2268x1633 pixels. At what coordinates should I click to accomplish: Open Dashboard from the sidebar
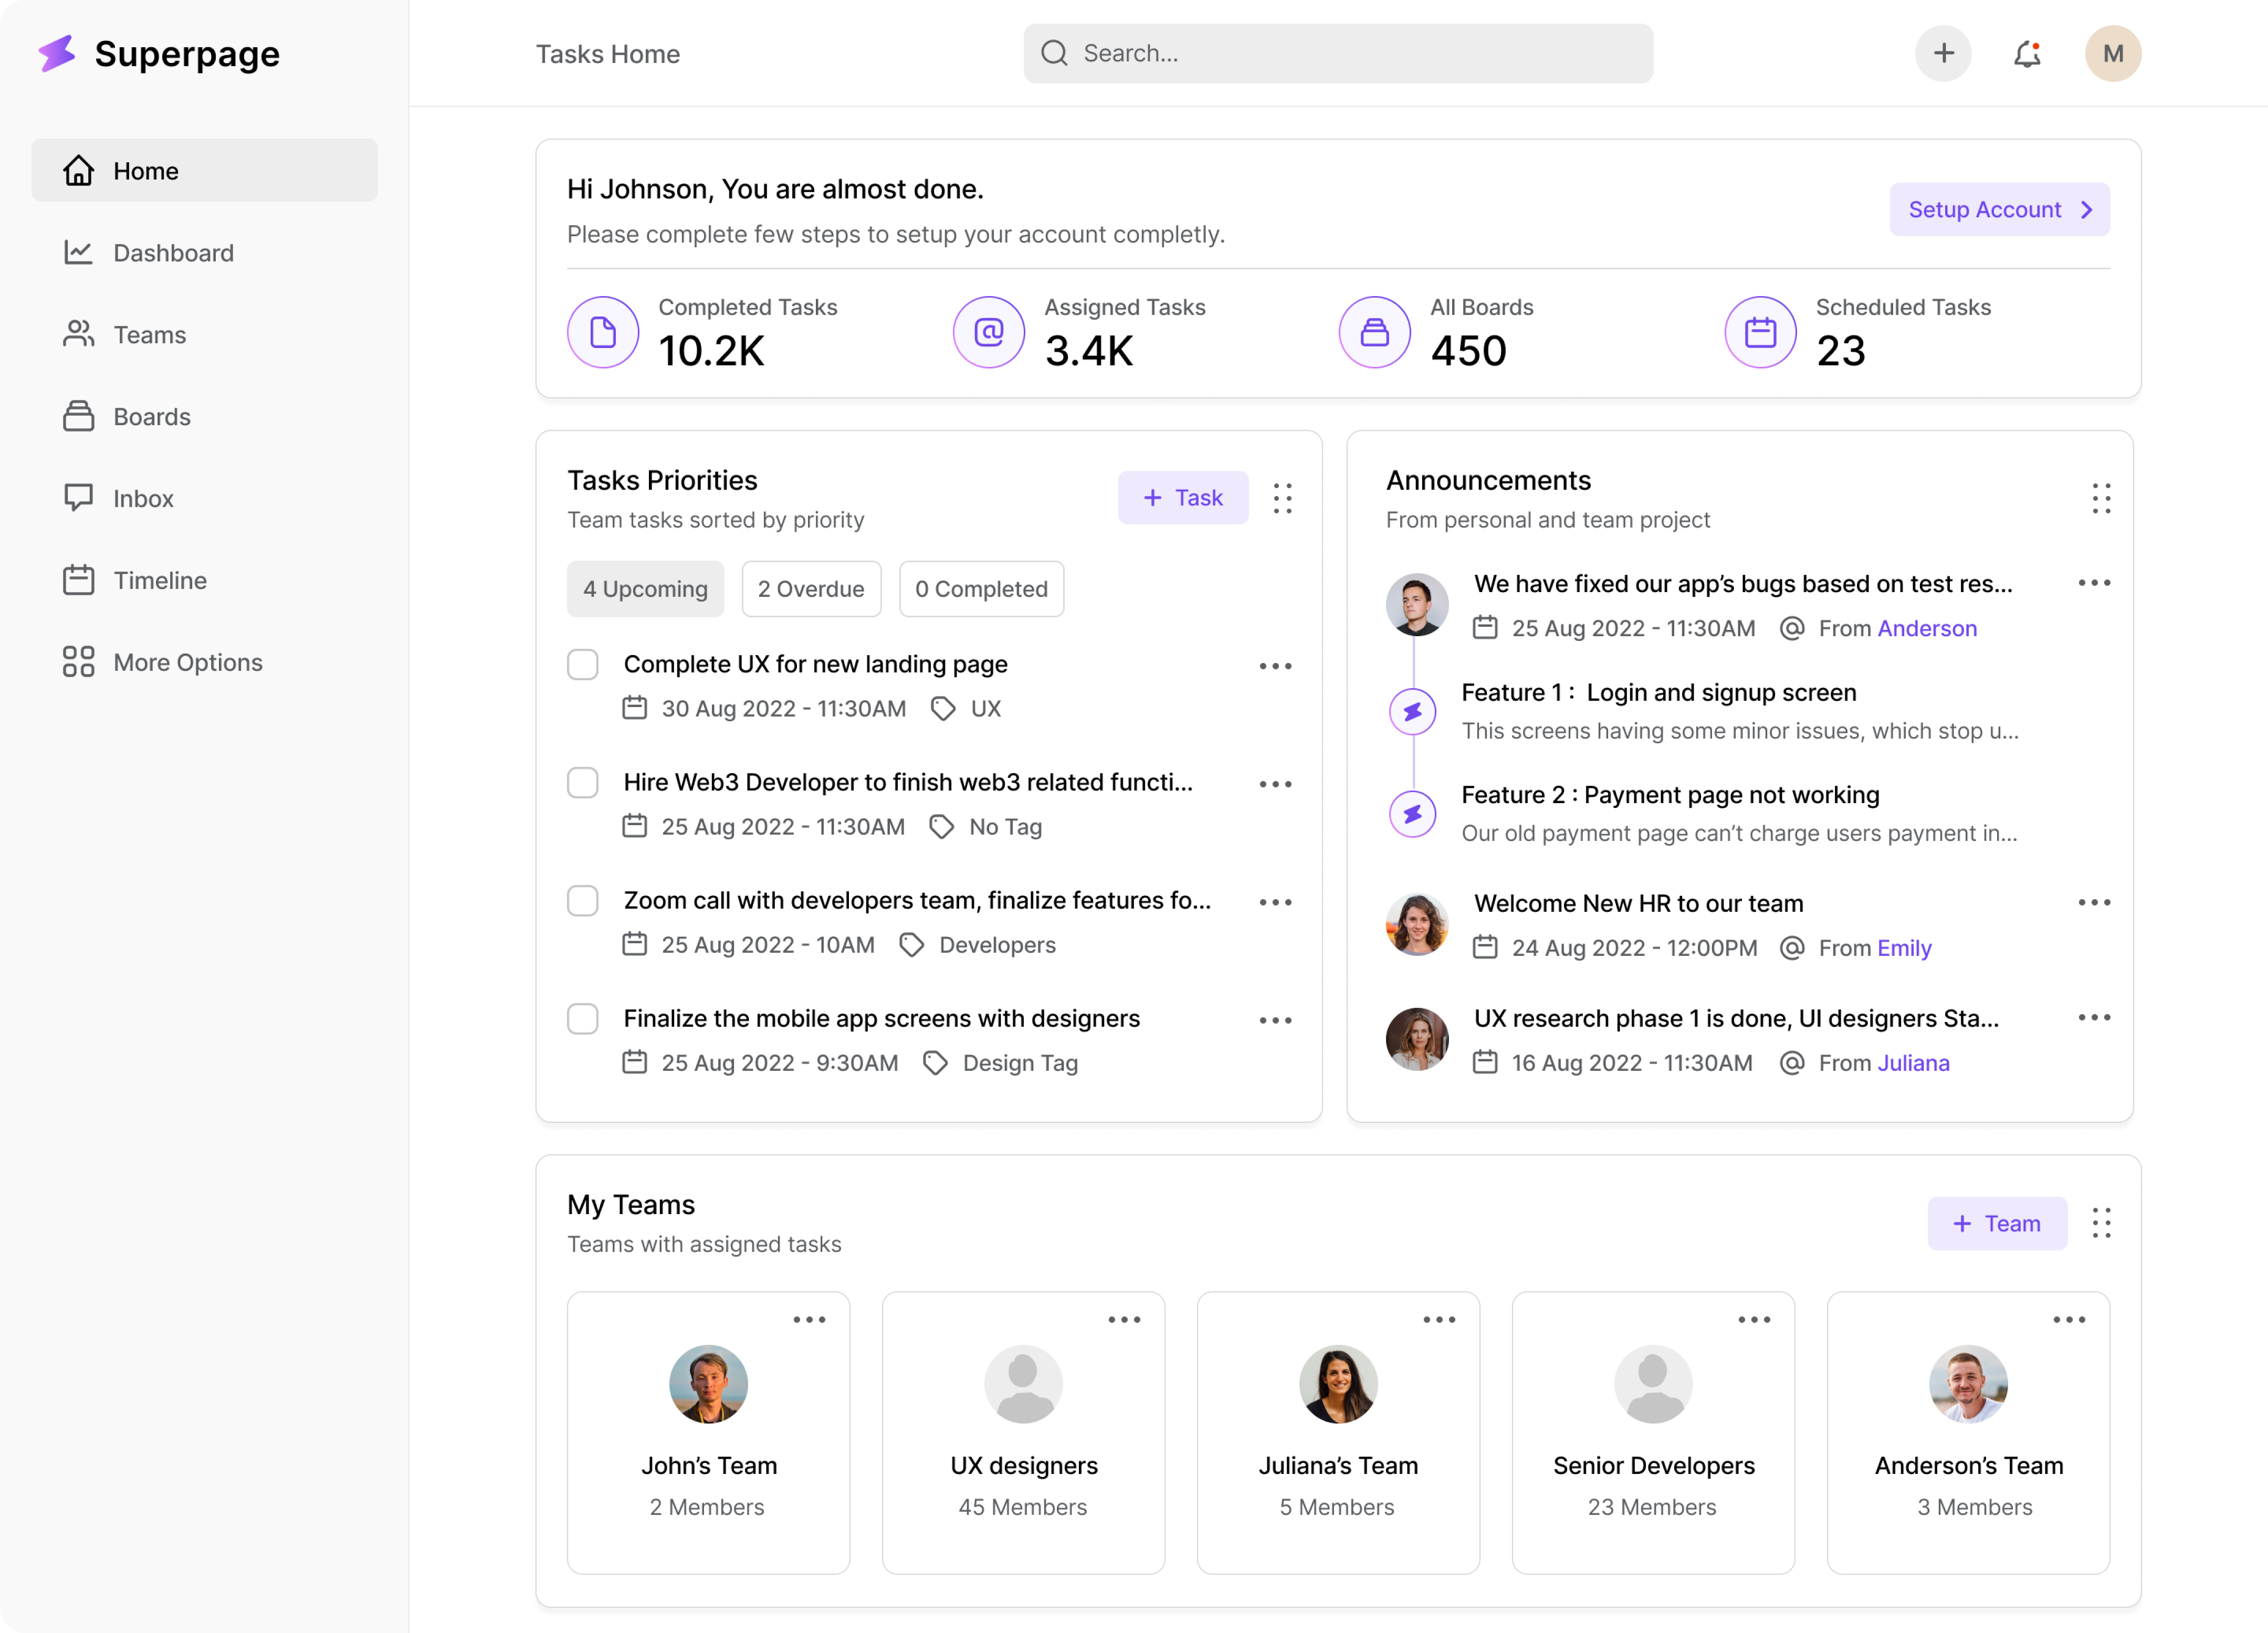pos(173,253)
